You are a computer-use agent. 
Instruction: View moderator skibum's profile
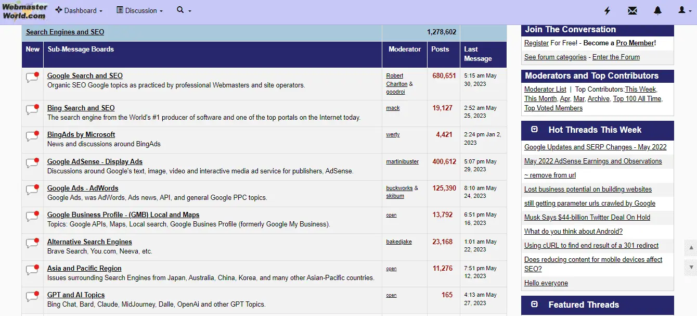395,196
